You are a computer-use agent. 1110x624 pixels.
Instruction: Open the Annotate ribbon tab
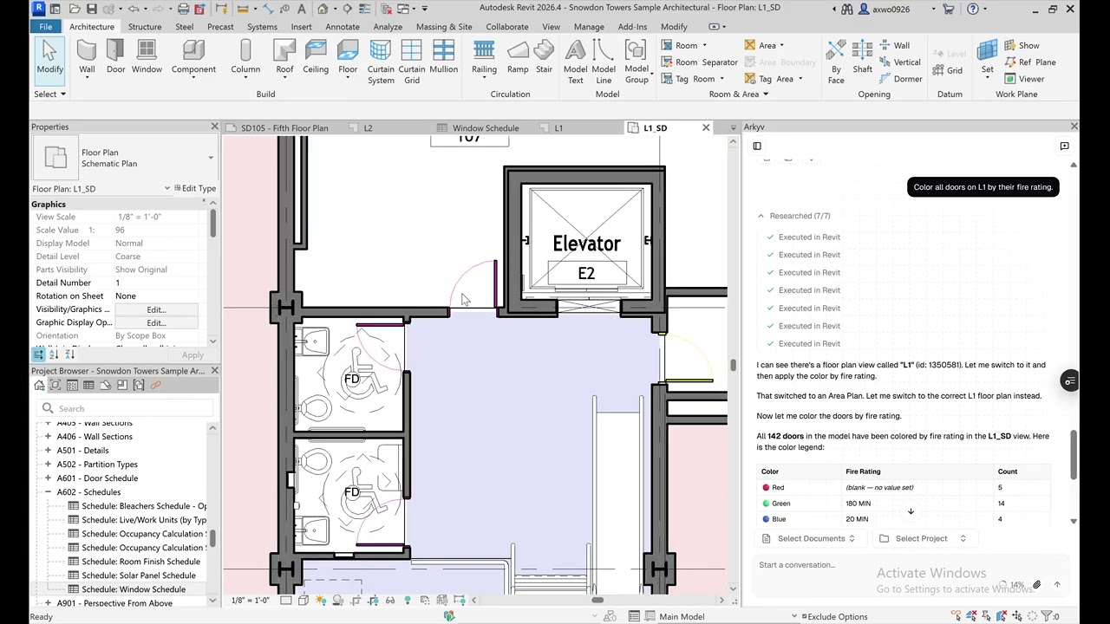pos(343,27)
